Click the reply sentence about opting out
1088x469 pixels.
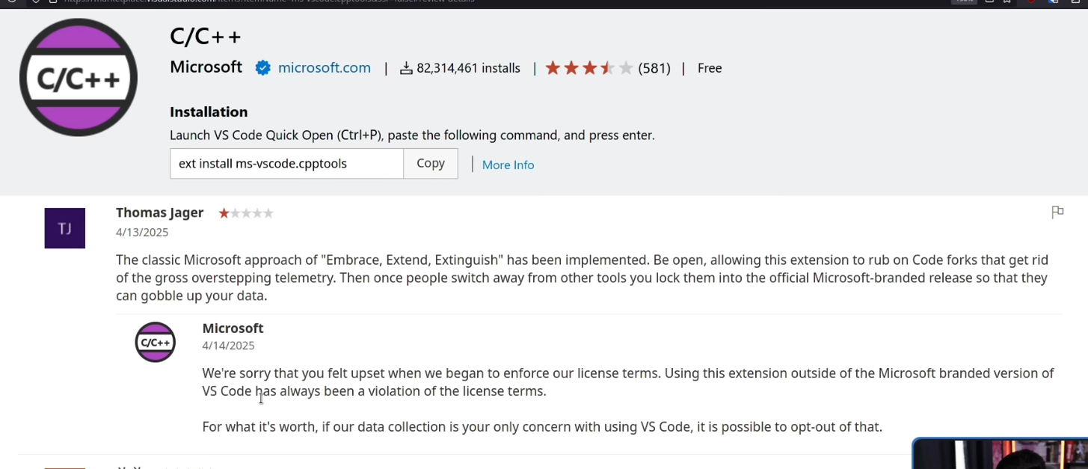tap(542, 427)
